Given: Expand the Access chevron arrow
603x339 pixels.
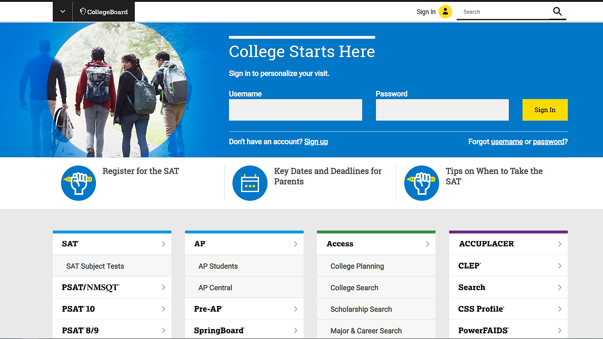Looking at the screenshot, I should click(427, 244).
